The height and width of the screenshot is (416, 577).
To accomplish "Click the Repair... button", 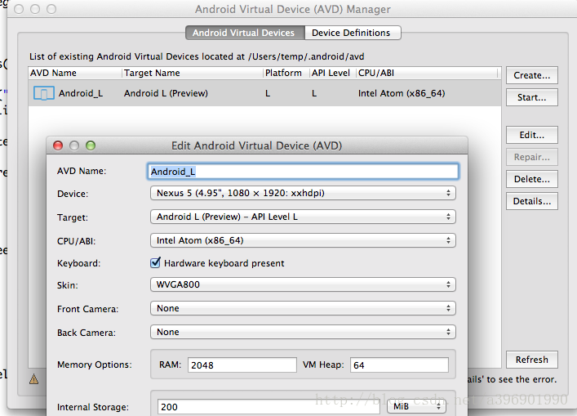I will click(x=532, y=157).
